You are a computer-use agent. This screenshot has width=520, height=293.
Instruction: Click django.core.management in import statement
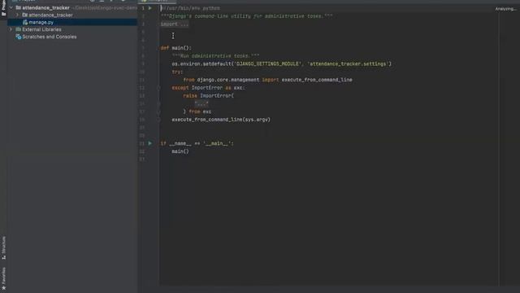coord(228,80)
